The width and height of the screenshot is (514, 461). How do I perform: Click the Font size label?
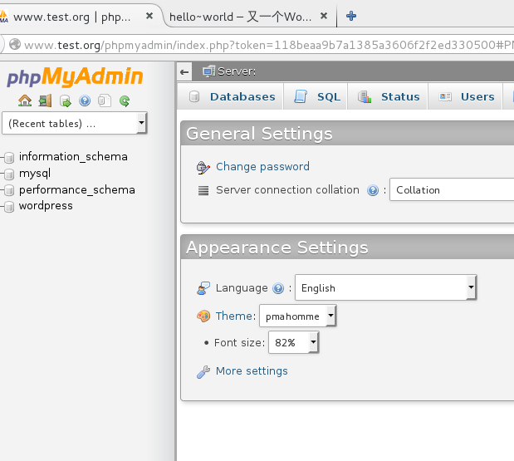[x=239, y=342]
